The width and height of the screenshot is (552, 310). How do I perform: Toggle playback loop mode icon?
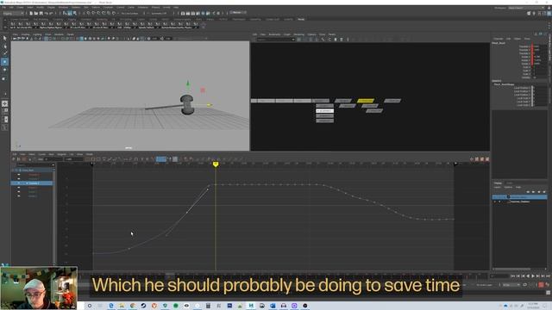[x=525, y=285]
